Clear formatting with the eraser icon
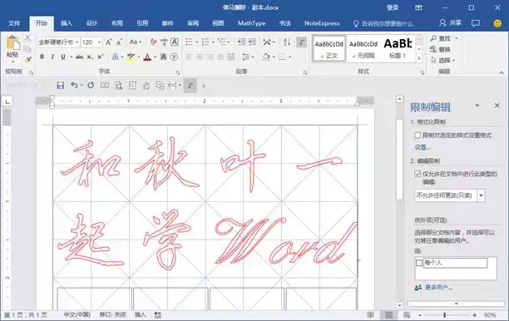 [x=153, y=42]
